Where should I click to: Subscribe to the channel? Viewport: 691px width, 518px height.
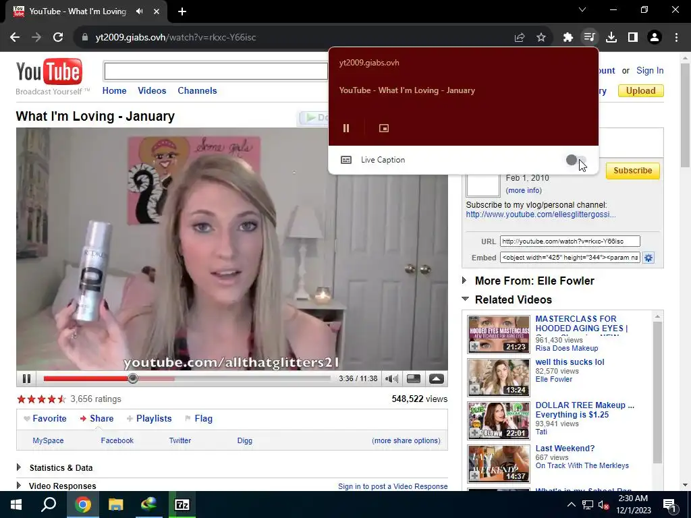point(632,171)
